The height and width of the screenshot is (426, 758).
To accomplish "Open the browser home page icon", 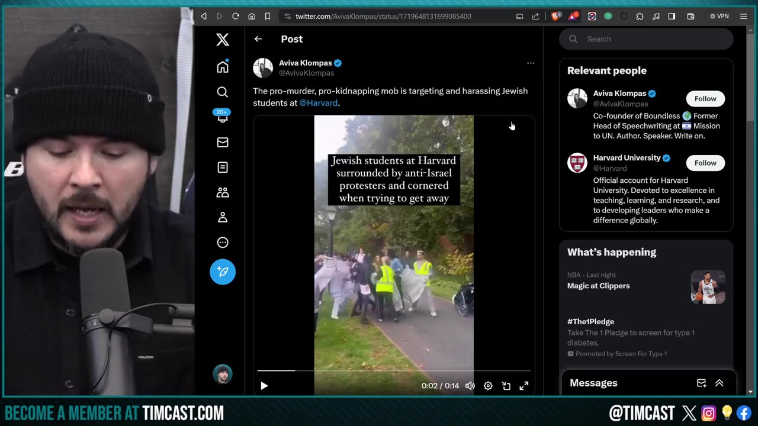I will pos(252,17).
